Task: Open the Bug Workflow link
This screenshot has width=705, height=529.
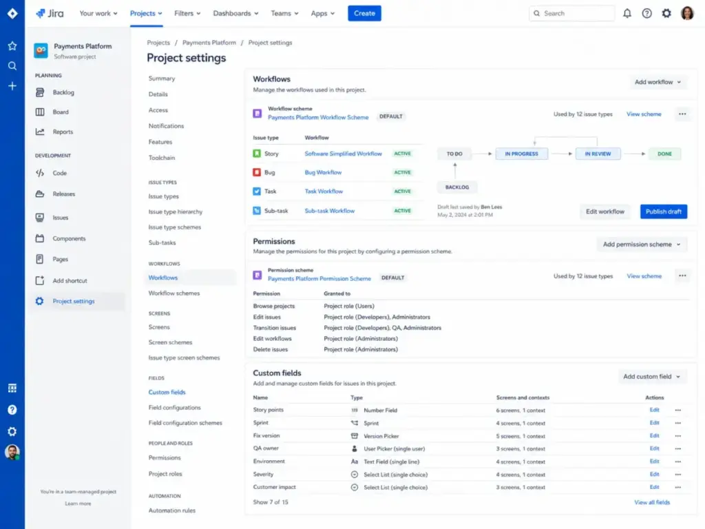Action: tap(323, 172)
